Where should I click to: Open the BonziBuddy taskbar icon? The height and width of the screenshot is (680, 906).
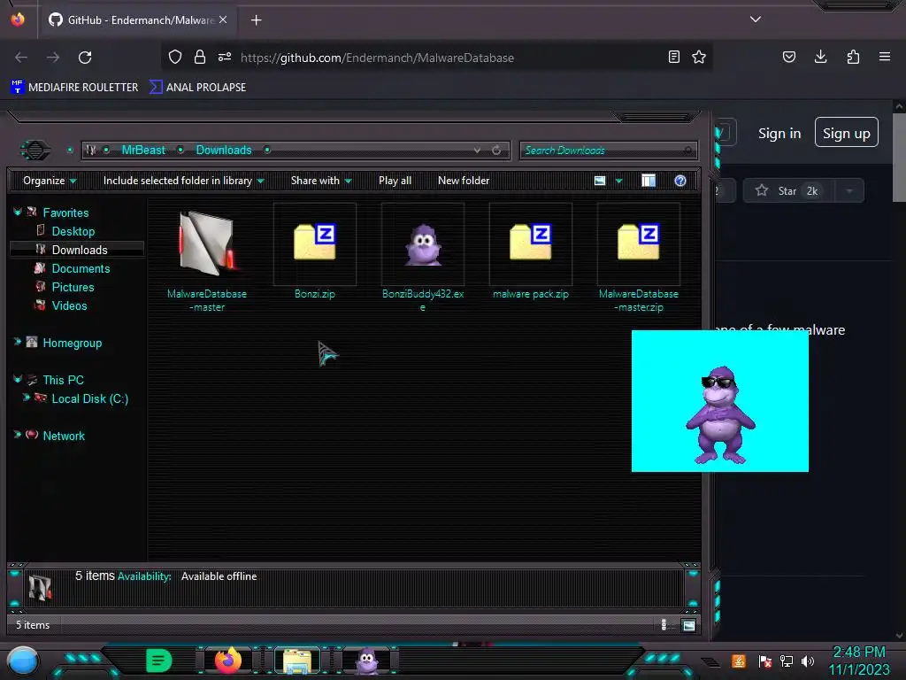click(x=367, y=661)
